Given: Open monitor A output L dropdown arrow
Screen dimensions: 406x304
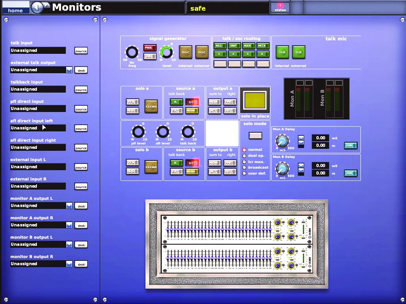Looking at the screenshot, I should (69, 206).
